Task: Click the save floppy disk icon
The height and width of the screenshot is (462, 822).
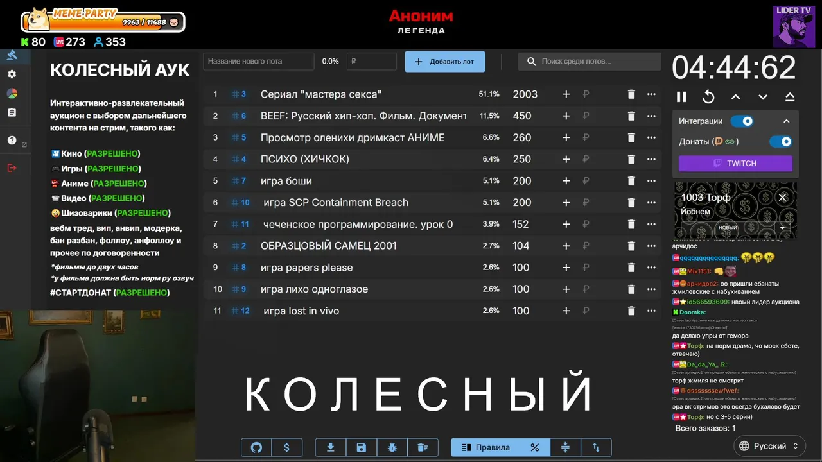Action: (361, 447)
